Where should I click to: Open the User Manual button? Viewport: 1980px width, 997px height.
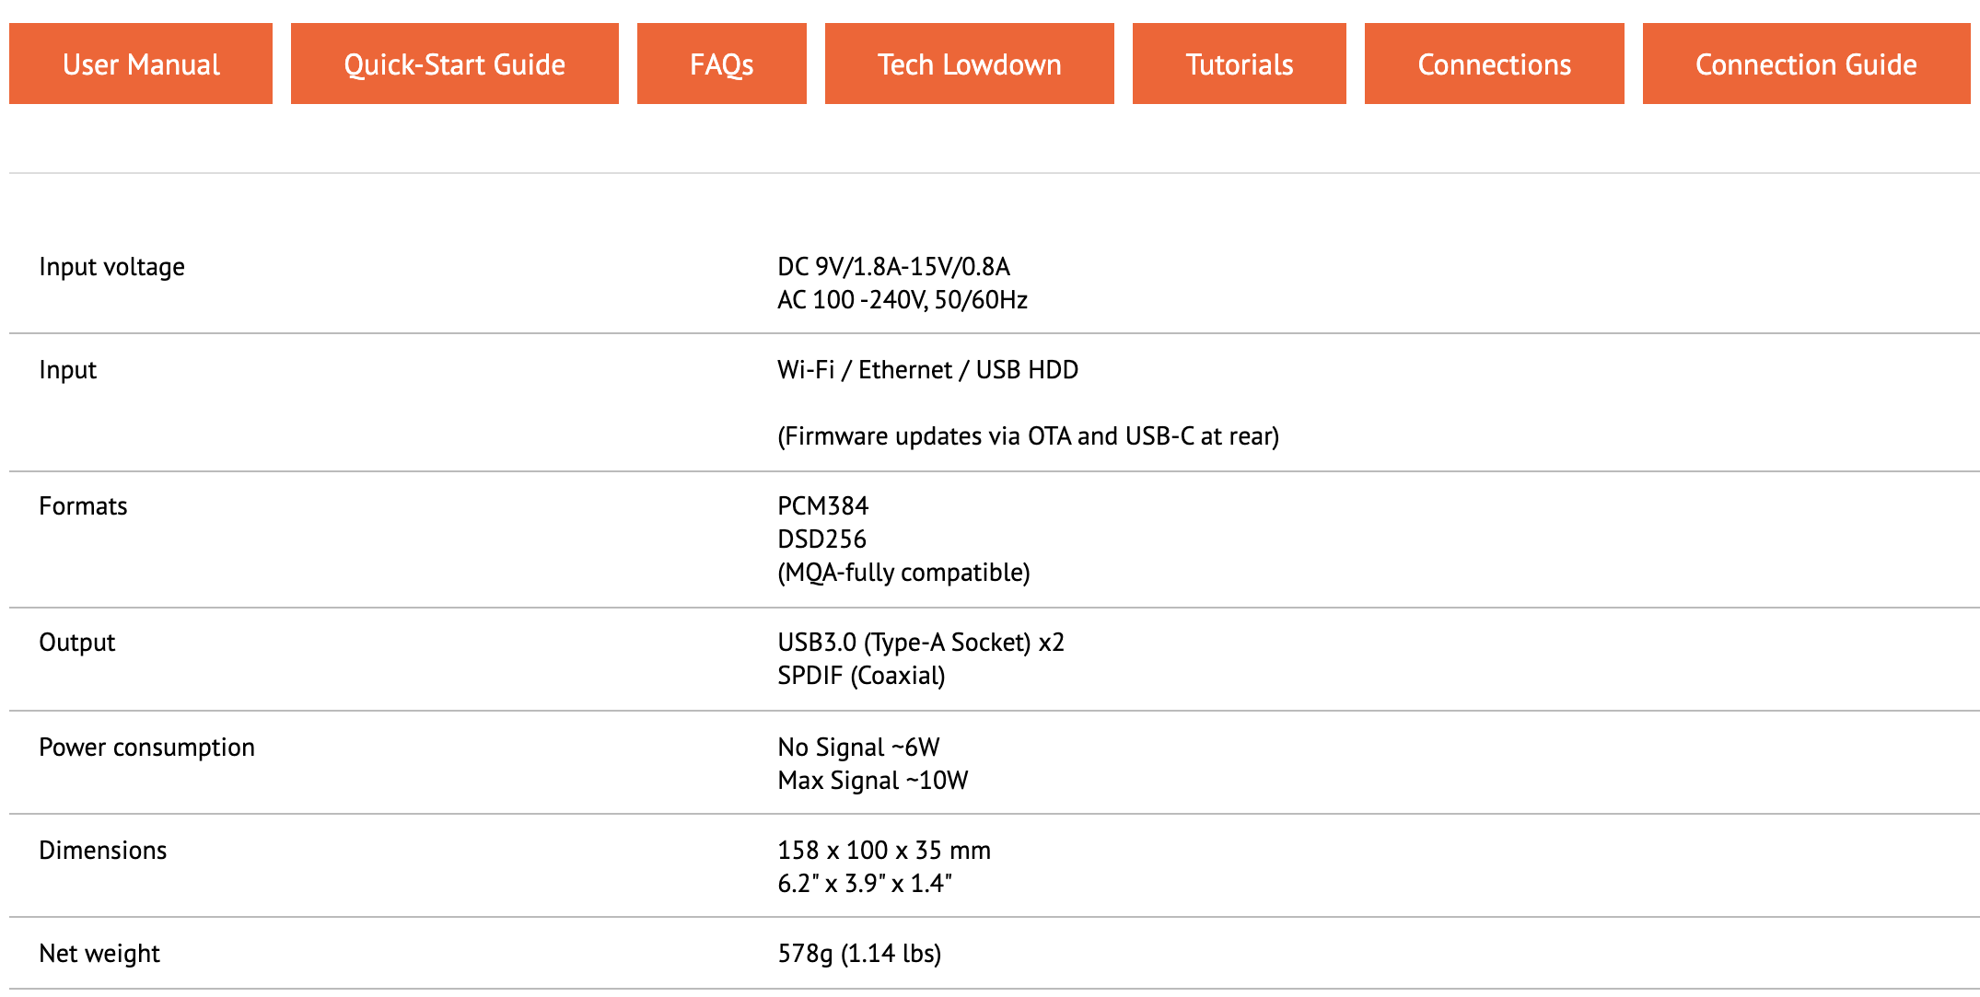coord(141,64)
